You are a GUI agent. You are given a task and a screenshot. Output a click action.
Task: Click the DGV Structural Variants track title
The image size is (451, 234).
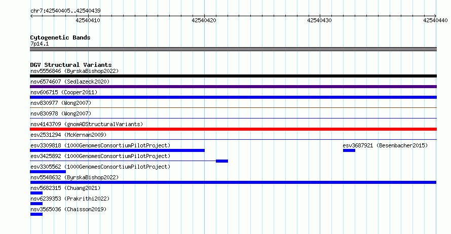[71, 65]
